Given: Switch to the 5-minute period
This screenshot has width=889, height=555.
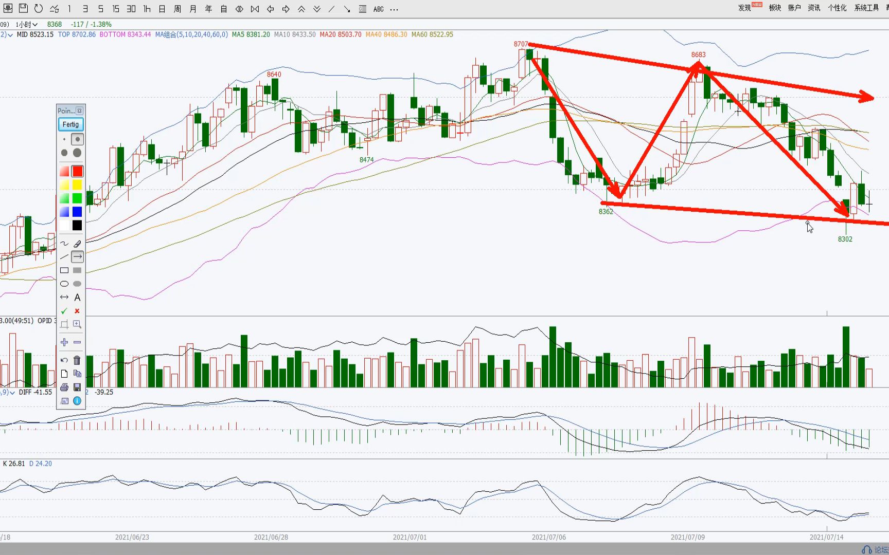Looking at the screenshot, I should pyautogui.click(x=100, y=9).
